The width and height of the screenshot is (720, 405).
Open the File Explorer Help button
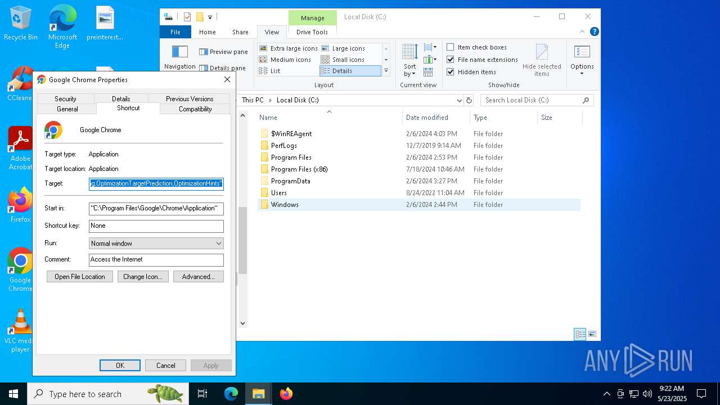point(594,32)
